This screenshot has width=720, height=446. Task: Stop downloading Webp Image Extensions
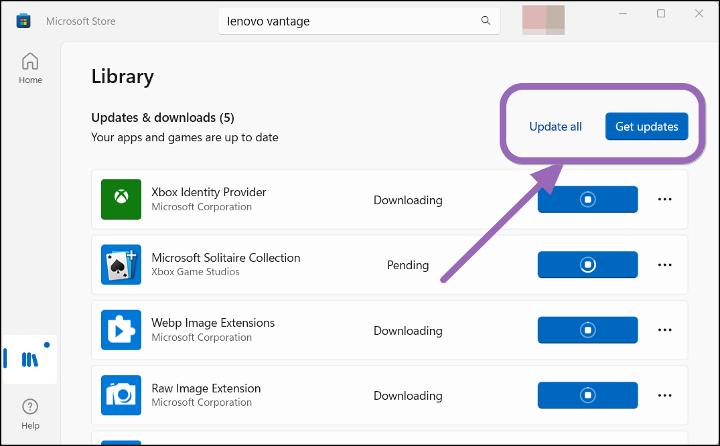coord(587,329)
